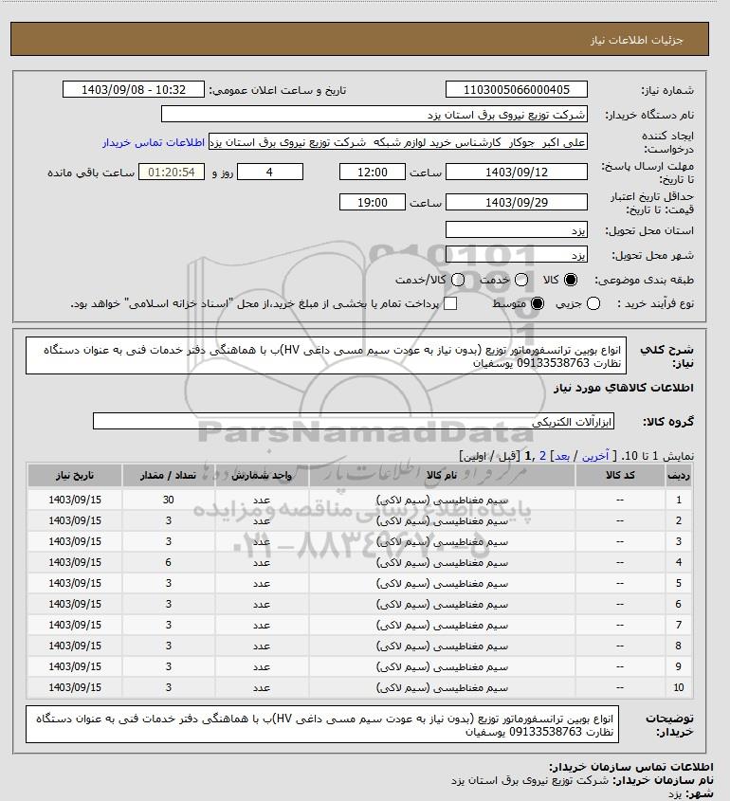The width and height of the screenshot is (730, 801).
Task: Click the buyer name field شرکت توزیع نیروی برق
Action: 374,114
